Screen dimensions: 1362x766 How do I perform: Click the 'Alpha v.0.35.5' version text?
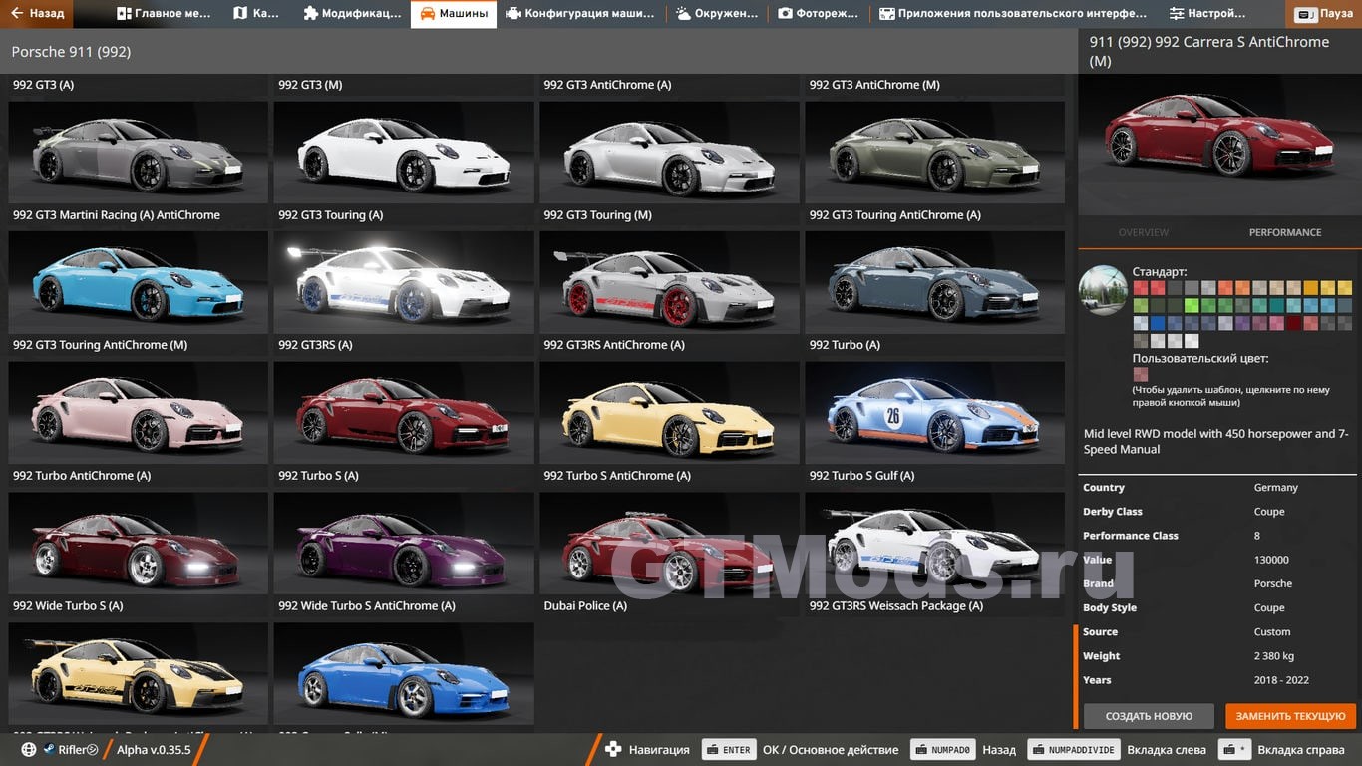point(154,750)
